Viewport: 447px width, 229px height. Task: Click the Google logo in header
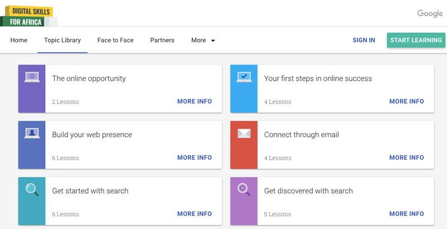click(430, 14)
